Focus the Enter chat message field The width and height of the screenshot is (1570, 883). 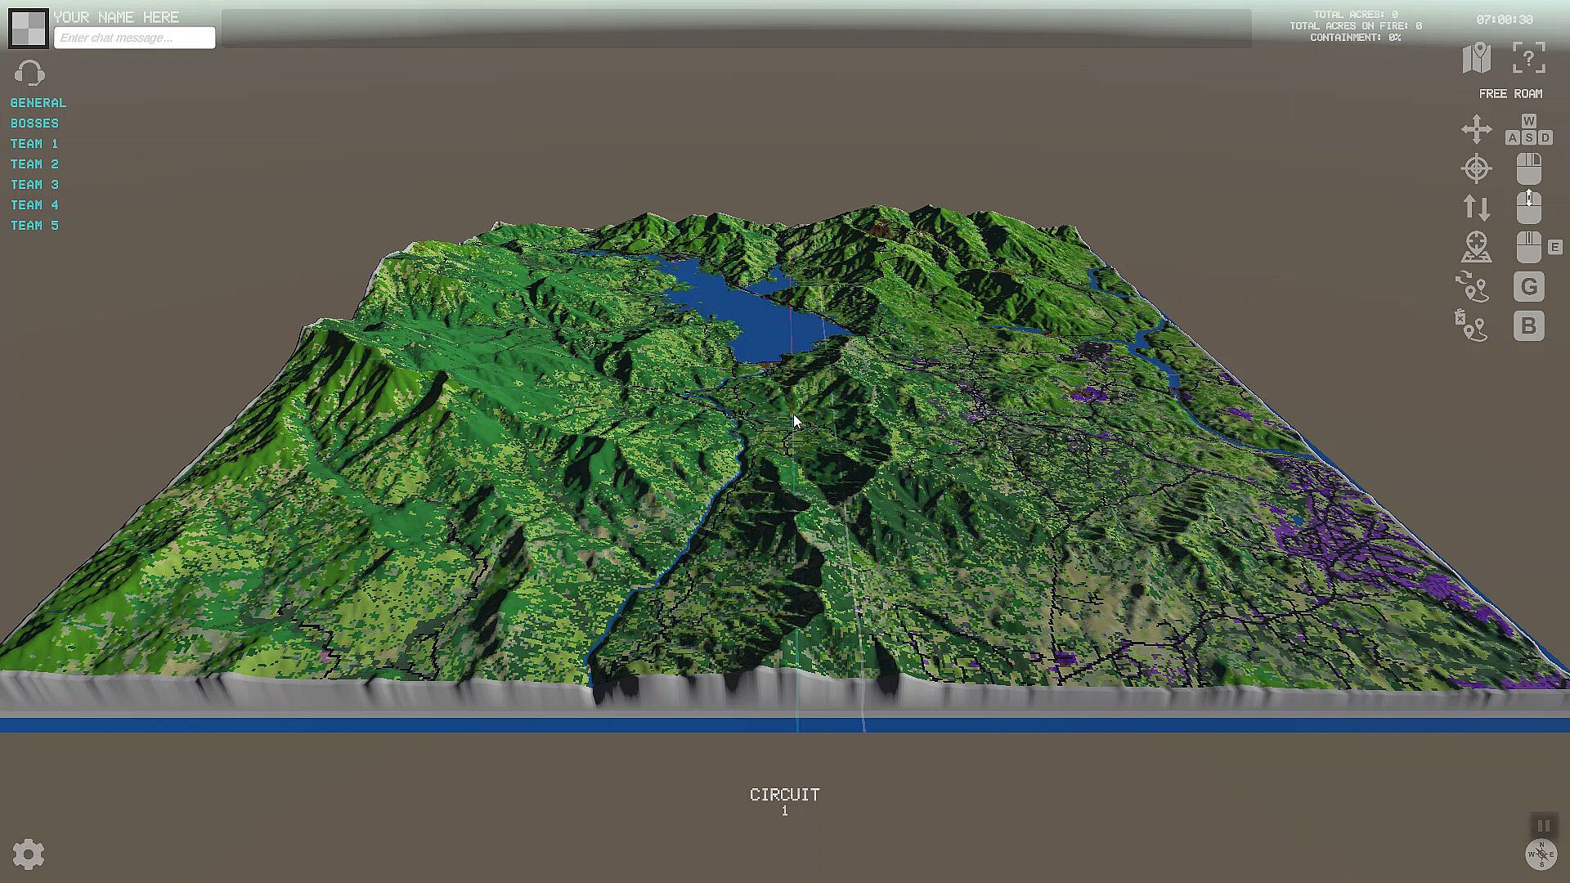[135, 38]
